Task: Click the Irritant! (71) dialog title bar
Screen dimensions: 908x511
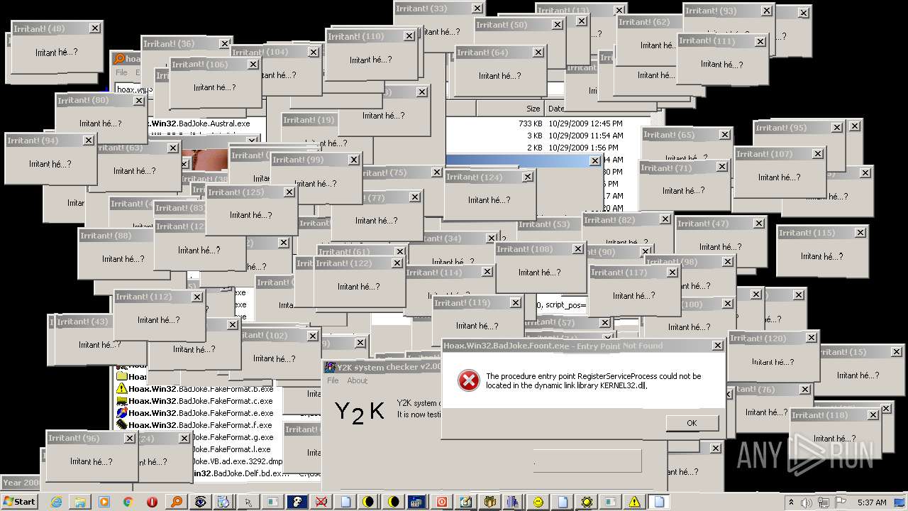Action: [684, 168]
